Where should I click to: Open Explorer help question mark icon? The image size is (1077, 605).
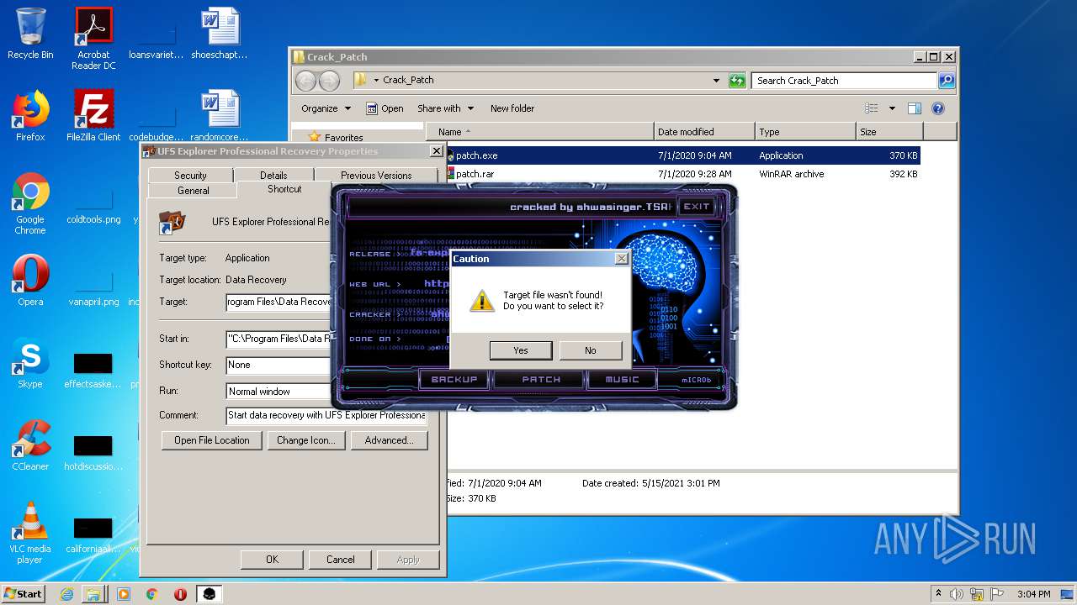[938, 108]
